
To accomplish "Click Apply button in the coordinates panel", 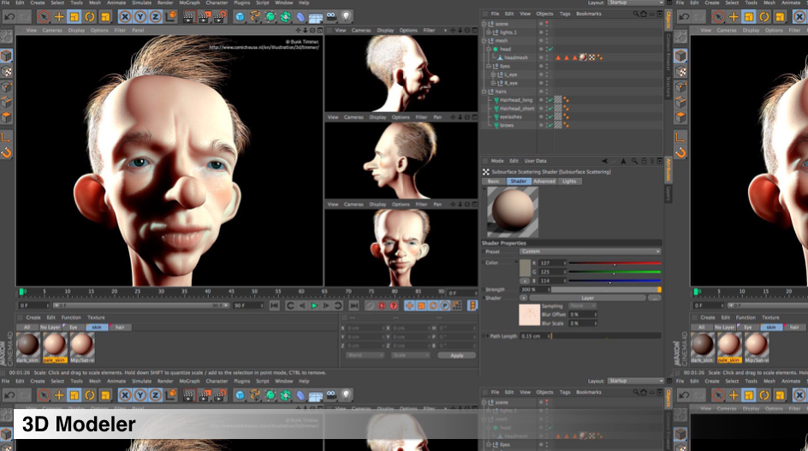I will [456, 355].
